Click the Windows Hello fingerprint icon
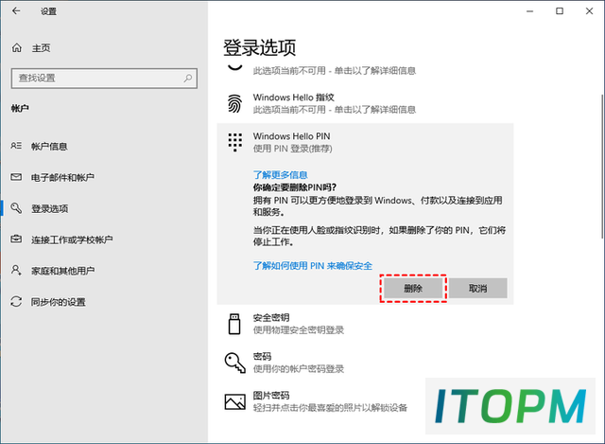This screenshot has width=605, height=444. click(x=234, y=103)
